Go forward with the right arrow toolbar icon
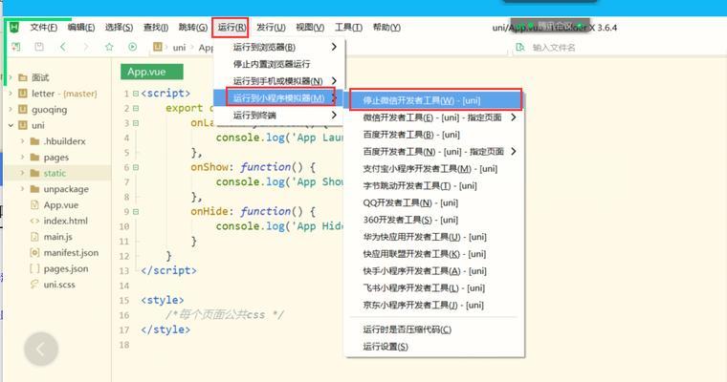 (x=86, y=47)
